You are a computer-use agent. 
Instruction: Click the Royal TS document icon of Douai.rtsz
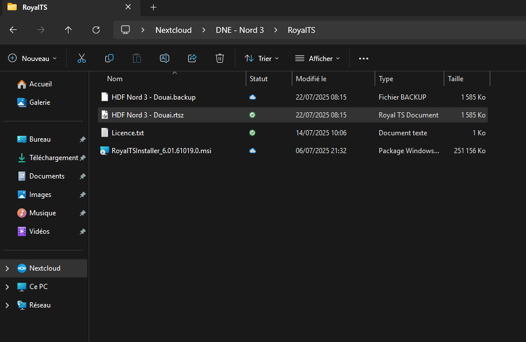click(x=105, y=115)
